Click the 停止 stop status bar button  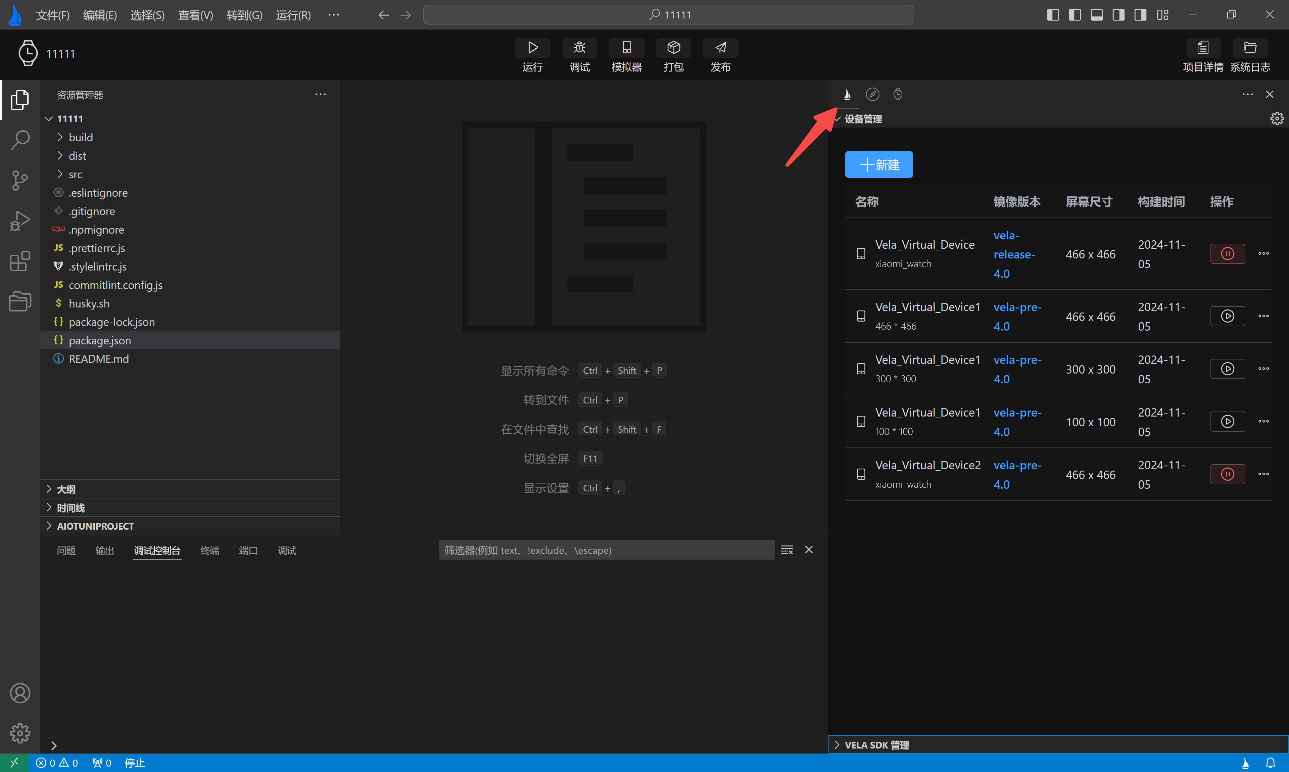point(134,763)
